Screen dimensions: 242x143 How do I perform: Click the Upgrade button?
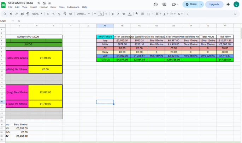click(x=214, y=4)
